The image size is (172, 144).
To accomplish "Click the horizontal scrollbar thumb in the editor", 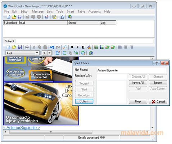I will pos(51,132).
